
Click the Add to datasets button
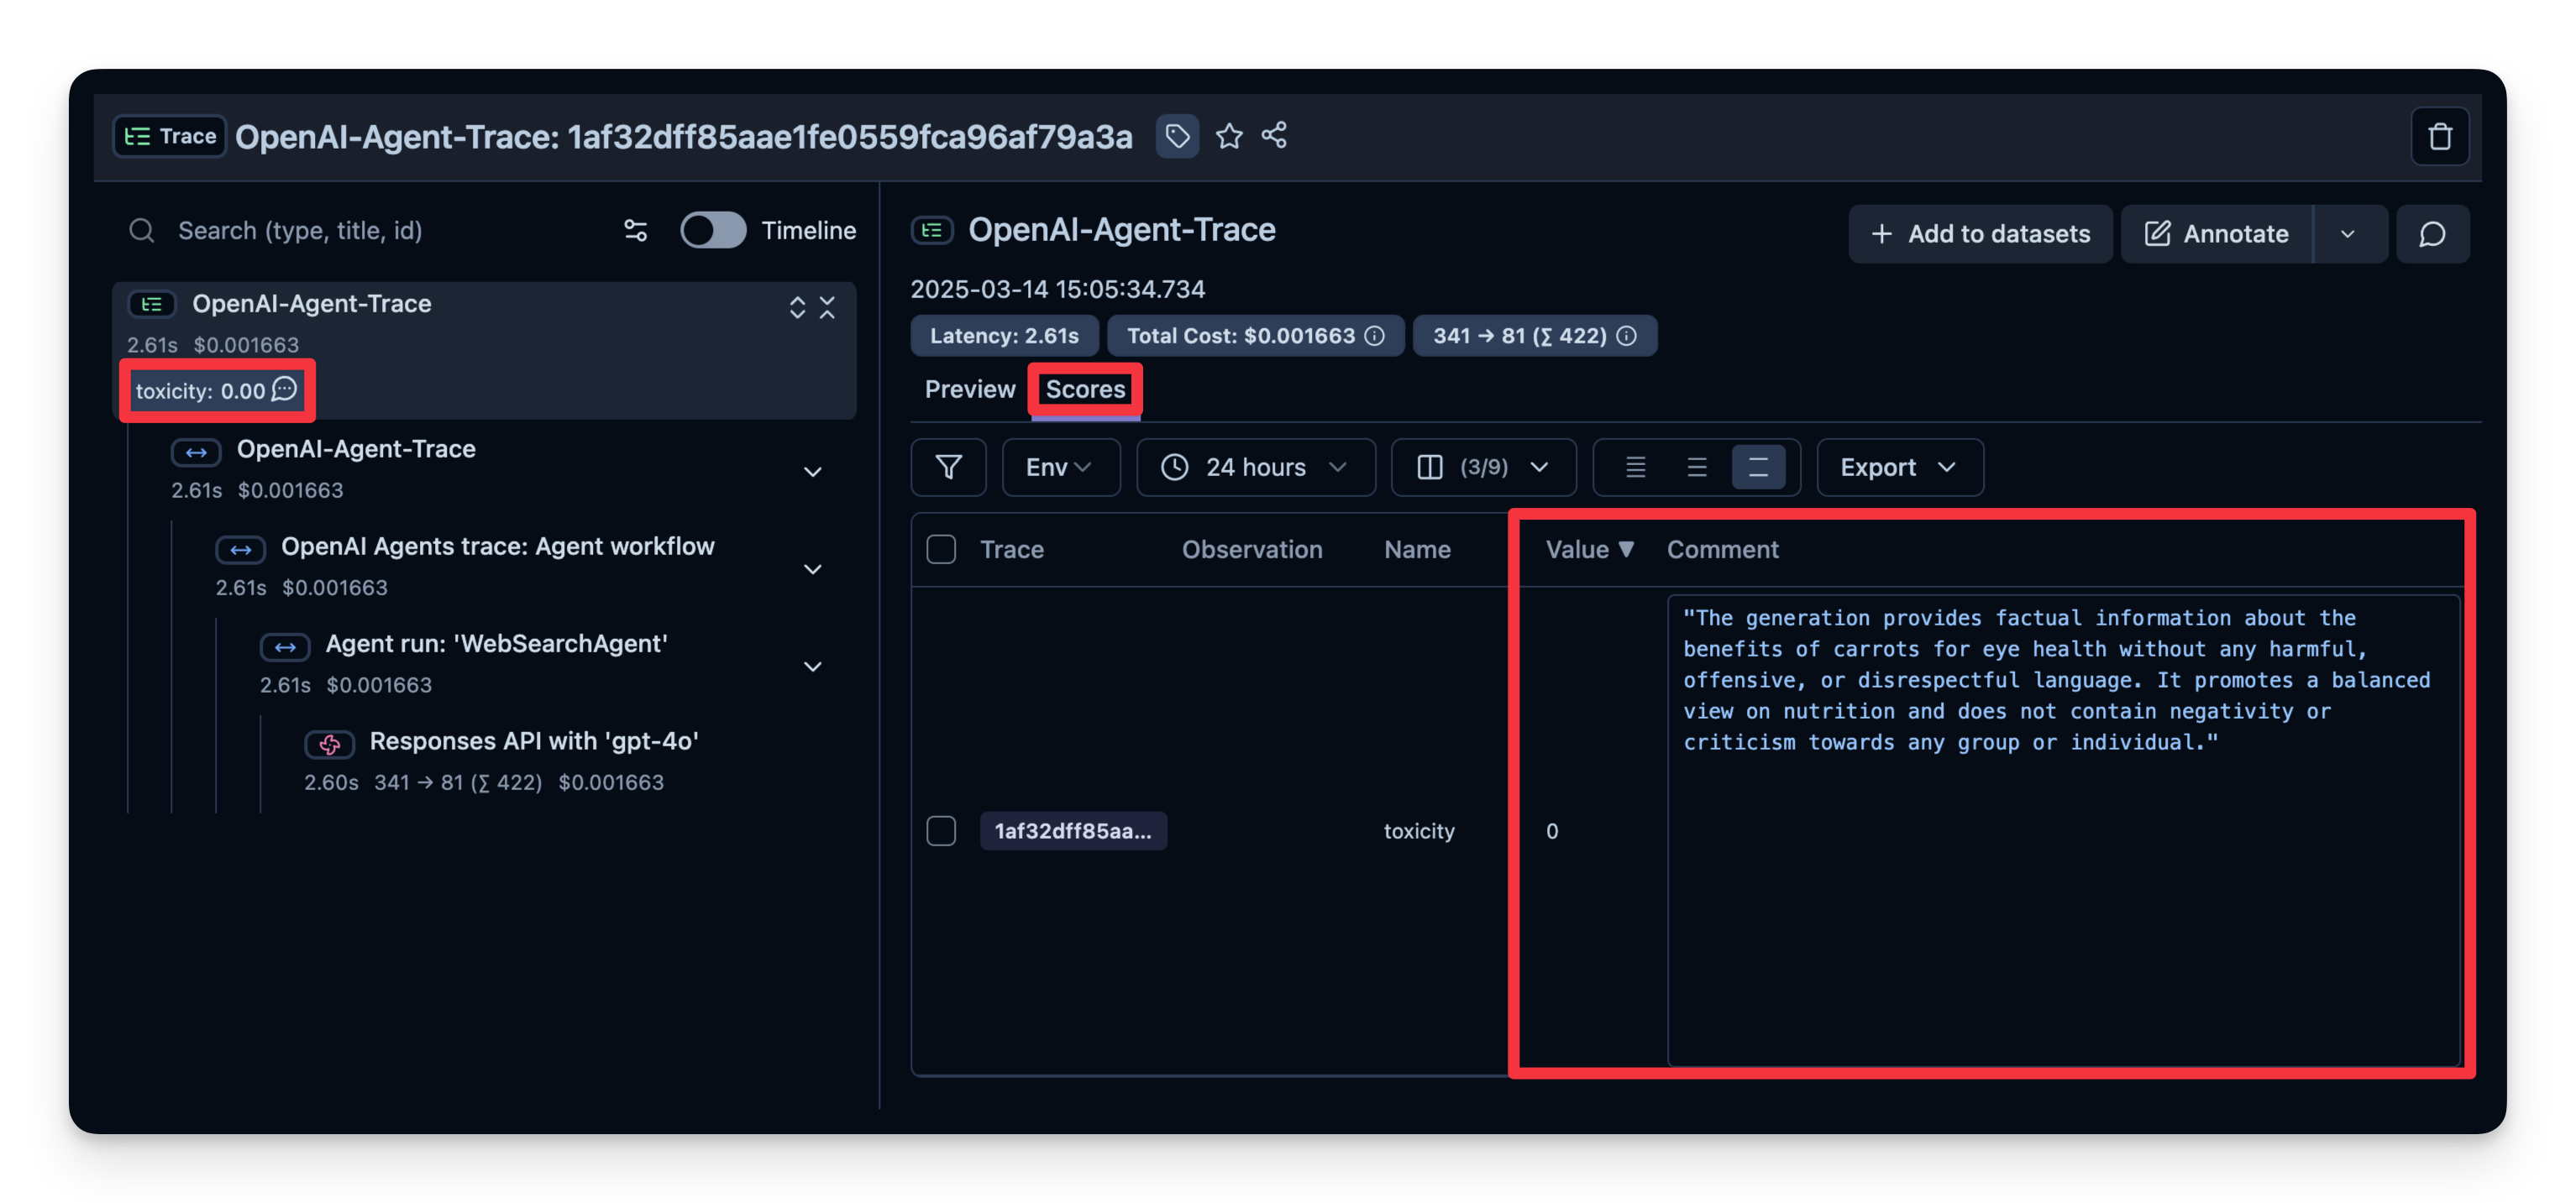click(x=1980, y=234)
